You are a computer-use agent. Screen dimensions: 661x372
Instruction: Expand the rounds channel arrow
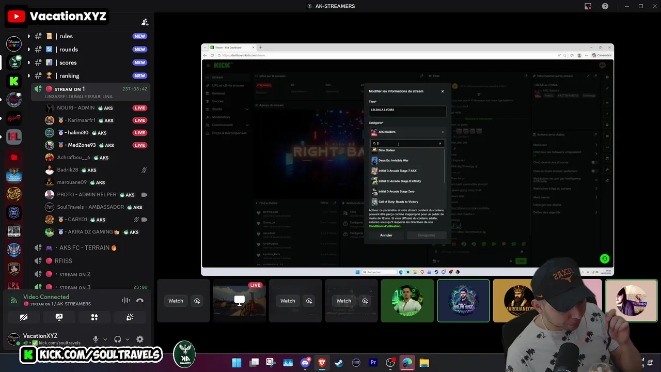click(28, 50)
